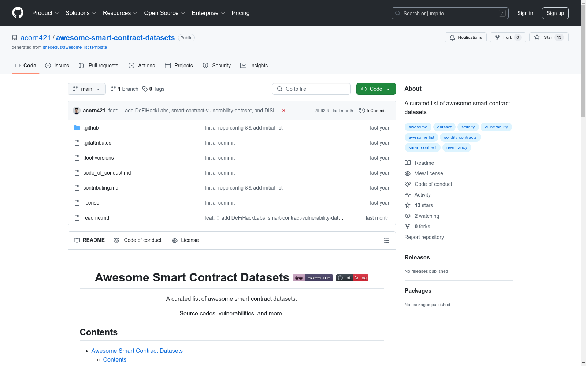Screen dimensions: 586x366
Task: Click the vulnerability topic tag
Action: coord(496,127)
